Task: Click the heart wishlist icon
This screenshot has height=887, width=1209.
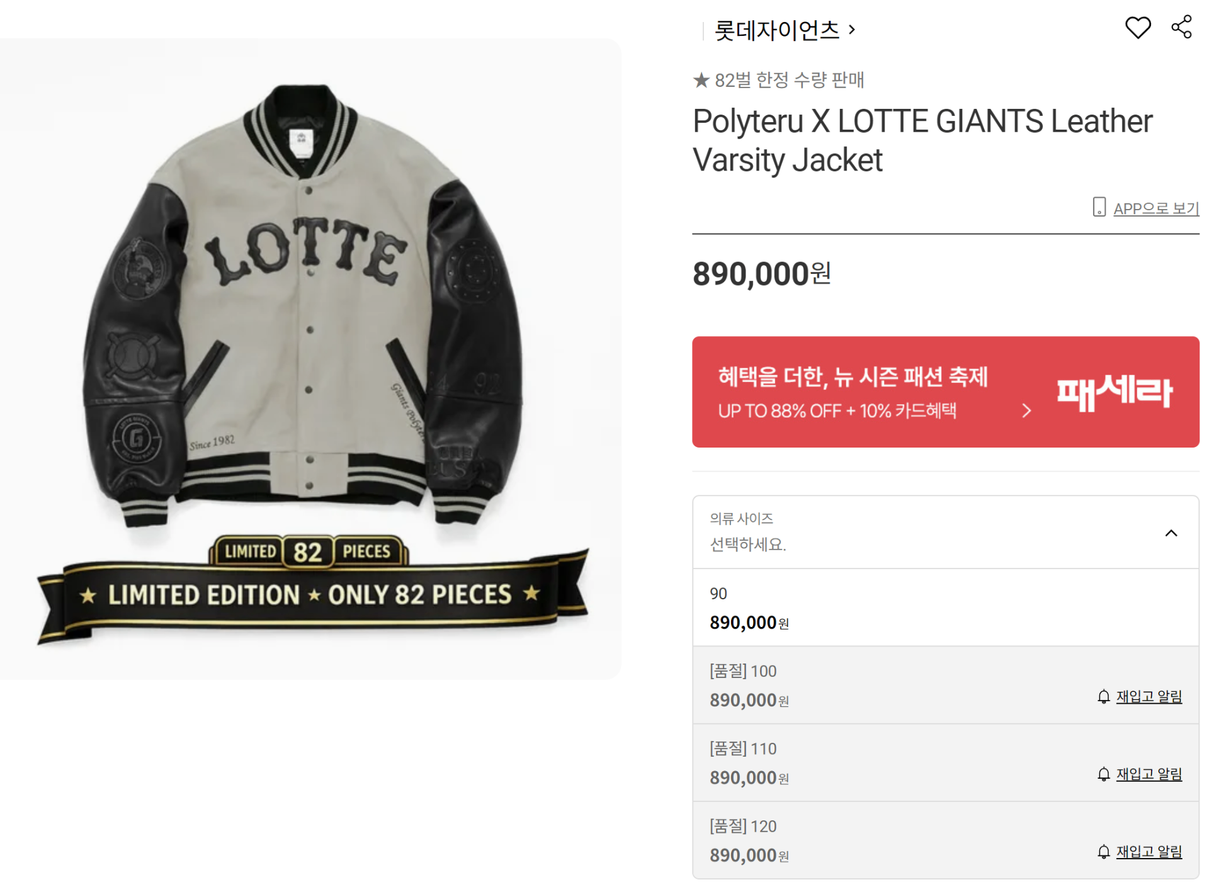Action: 1137,28
